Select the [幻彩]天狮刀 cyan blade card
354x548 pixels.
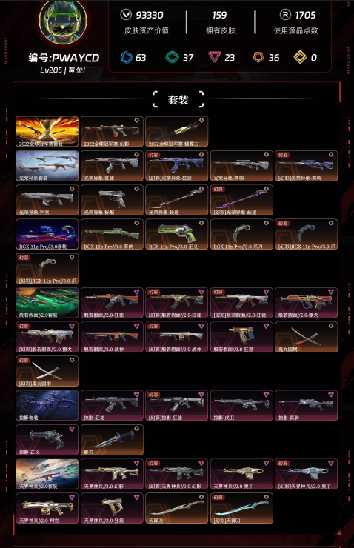242,509
